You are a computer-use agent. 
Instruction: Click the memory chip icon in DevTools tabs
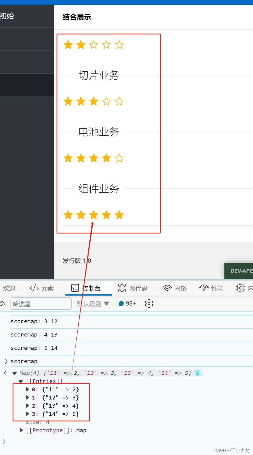[241, 288]
